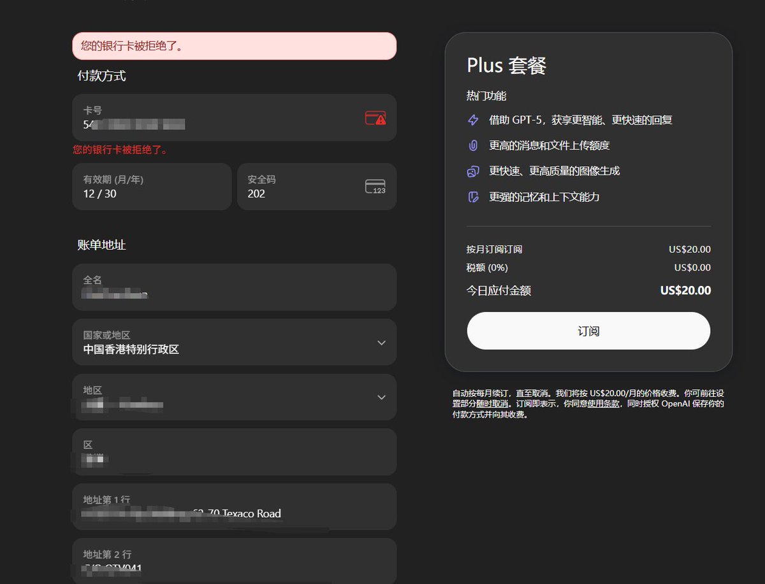Click the US$0.00 tax amount
Image resolution: width=765 pixels, height=584 pixels.
692,267
